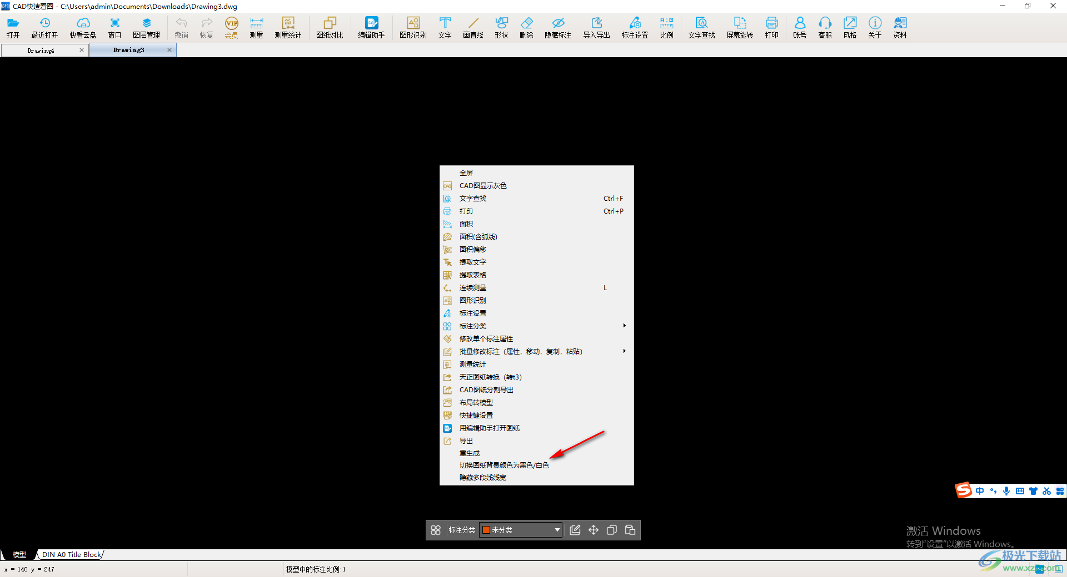Click the 撤销 undo icon
The image size is (1067, 577).
click(181, 27)
